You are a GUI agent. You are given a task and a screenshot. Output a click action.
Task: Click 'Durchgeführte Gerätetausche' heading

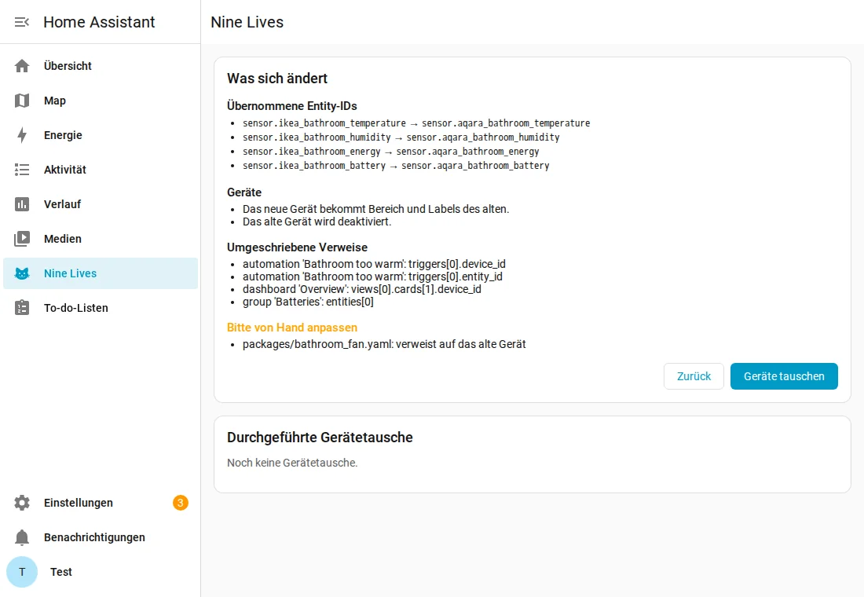coord(320,437)
